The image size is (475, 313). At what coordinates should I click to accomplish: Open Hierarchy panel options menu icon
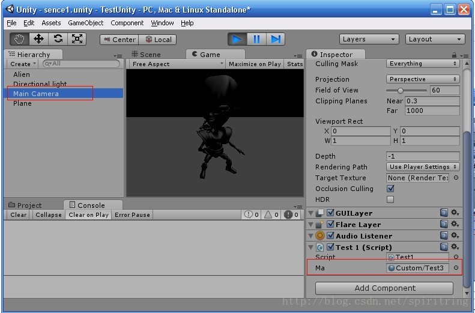pyautogui.click(x=118, y=56)
